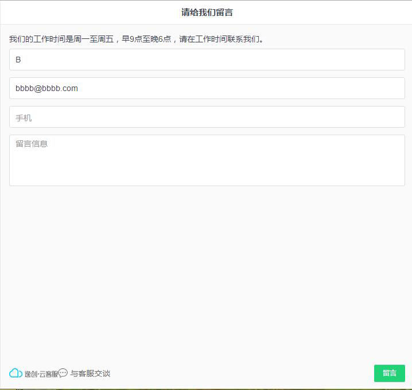Click the blue cloud logo icon
The width and height of the screenshot is (412, 390).
point(15,373)
